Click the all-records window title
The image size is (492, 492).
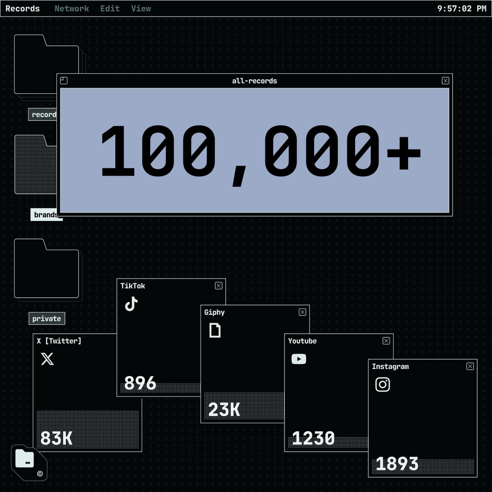pos(255,81)
